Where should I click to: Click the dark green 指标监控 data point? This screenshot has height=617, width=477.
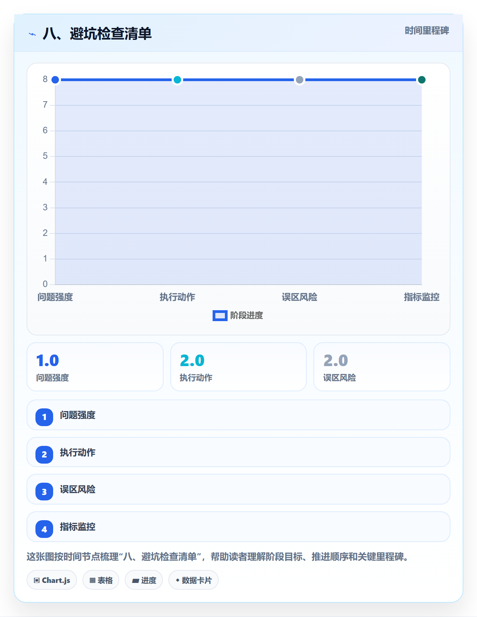coord(421,80)
